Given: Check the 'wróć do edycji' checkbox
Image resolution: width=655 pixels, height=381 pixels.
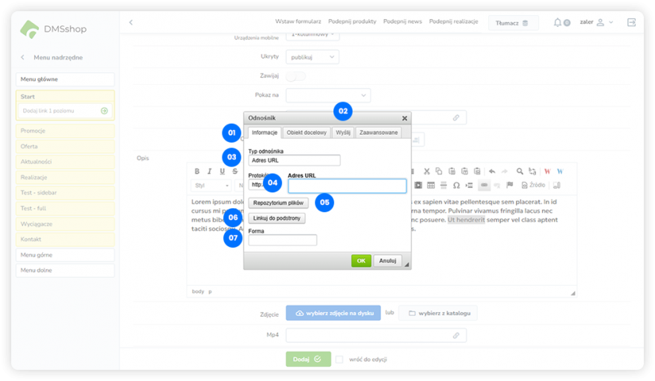Looking at the screenshot, I should [x=339, y=359].
